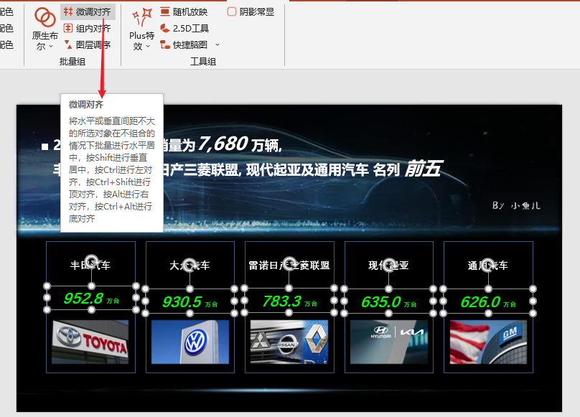Image resolution: width=580 pixels, height=417 pixels.
Task: Click the Volkswagen logo picture
Action: (190, 342)
